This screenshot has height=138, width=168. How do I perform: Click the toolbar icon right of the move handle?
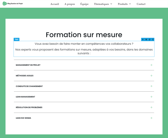[146, 39]
